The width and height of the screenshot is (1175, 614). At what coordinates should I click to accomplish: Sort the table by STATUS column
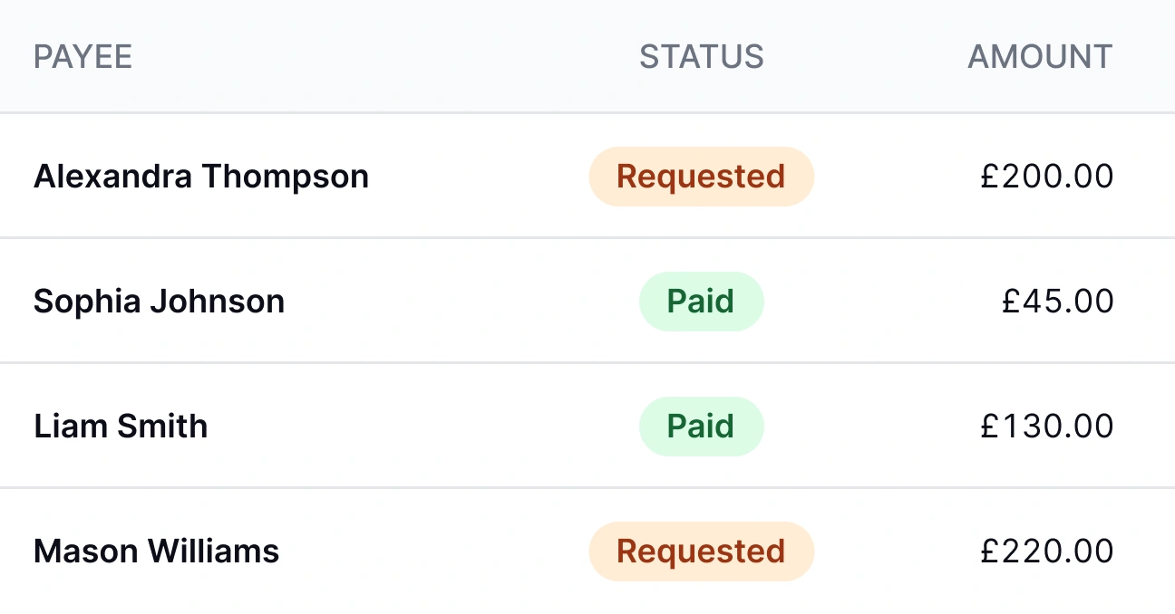701,56
